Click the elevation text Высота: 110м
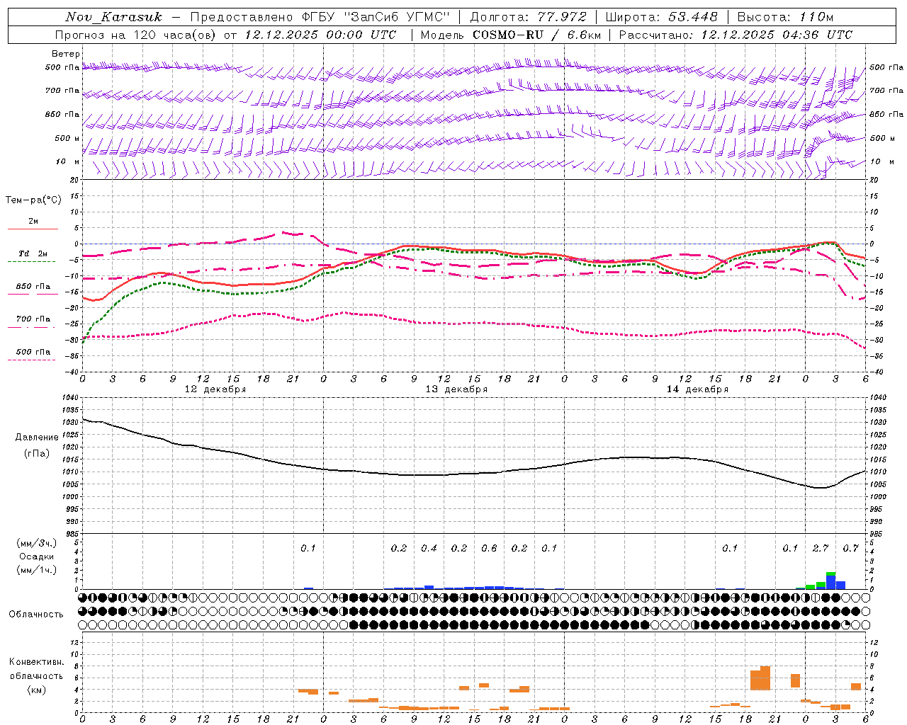The image size is (907, 725). pos(786,17)
